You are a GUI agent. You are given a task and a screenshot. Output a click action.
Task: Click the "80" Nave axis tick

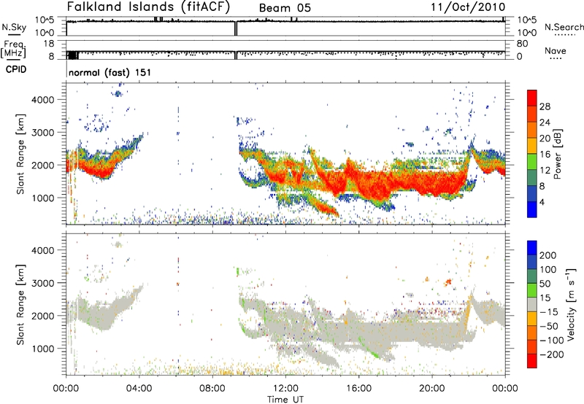(522, 44)
